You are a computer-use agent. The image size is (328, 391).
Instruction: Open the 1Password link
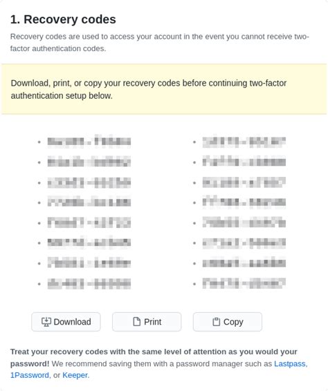[30, 375]
